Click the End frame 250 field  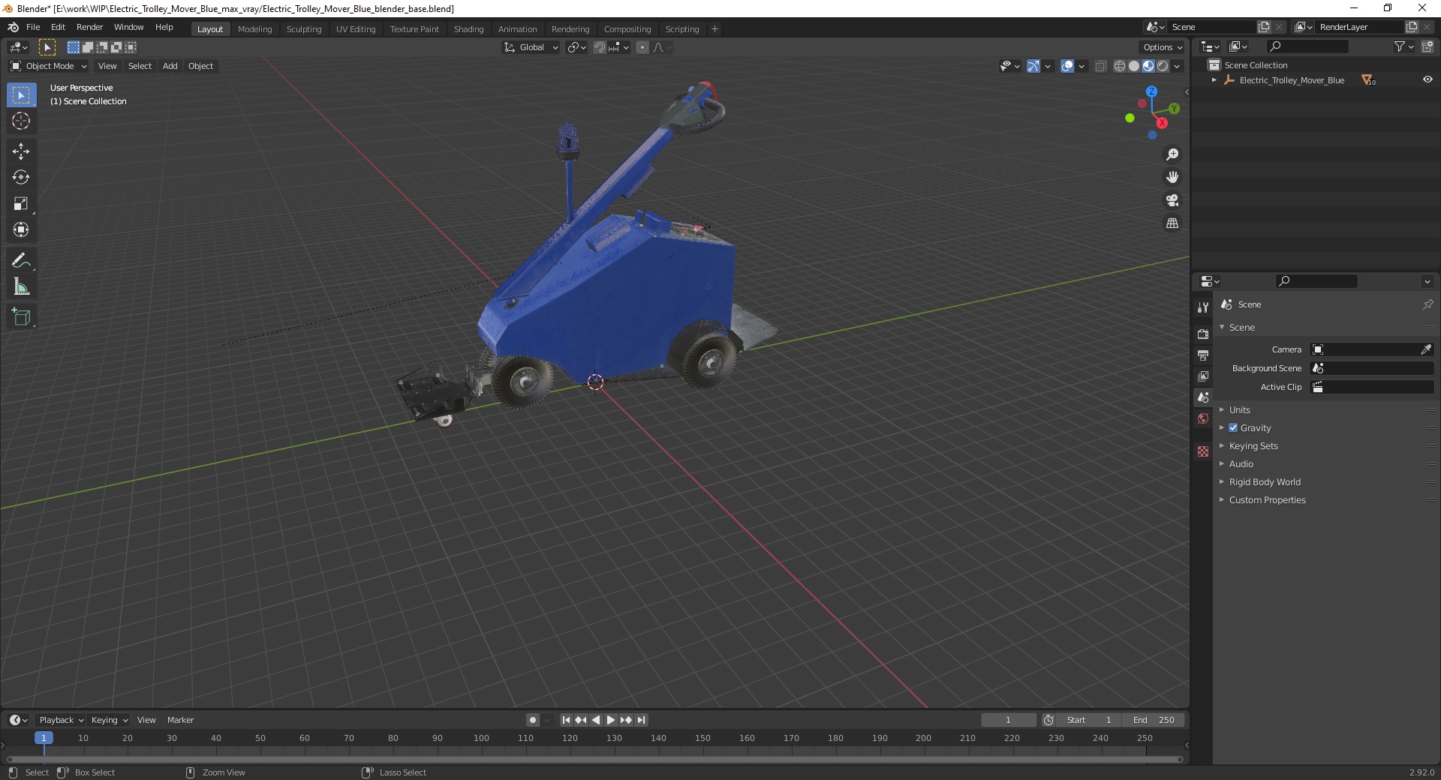click(x=1154, y=720)
